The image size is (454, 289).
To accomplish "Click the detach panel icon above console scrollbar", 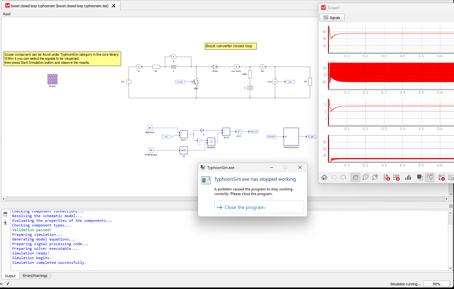I will point(451,206).
